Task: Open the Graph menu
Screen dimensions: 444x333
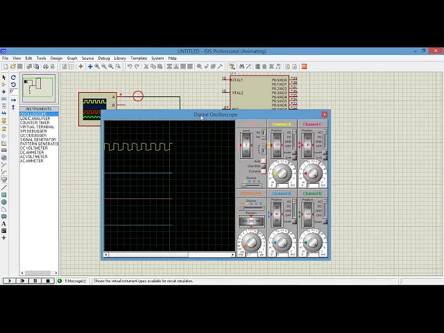Action: [x=72, y=58]
